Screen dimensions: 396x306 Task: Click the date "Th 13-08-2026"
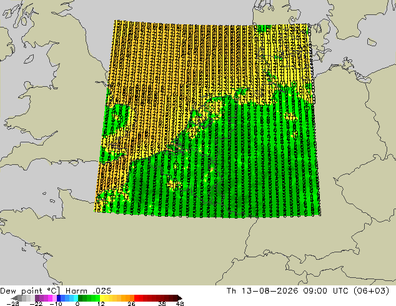(x=262, y=291)
